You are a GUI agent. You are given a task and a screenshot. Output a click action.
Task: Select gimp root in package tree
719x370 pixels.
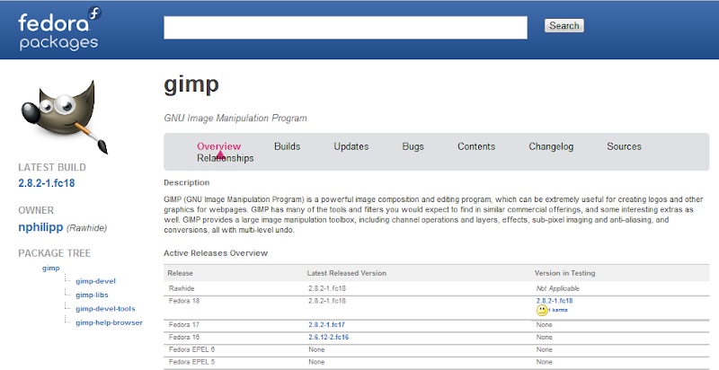click(x=51, y=269)
